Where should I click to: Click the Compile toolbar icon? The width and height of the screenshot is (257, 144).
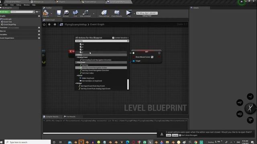45,13
